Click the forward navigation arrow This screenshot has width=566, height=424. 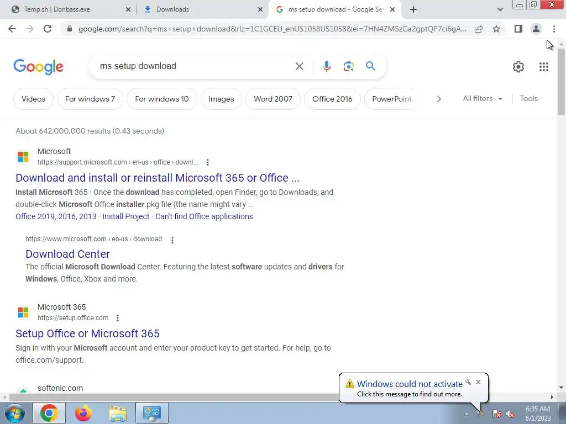tap(30, 29)
